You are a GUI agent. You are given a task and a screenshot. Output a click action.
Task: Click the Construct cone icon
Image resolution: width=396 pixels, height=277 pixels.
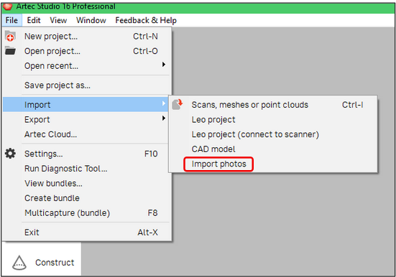pos(19,263)
